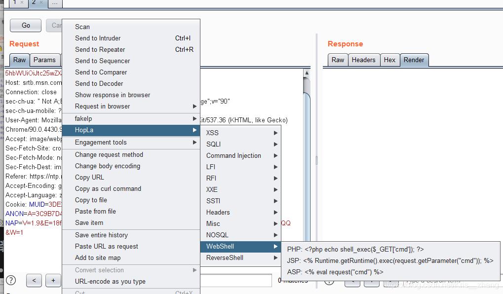The image size is (503, 294).
Task: Click the 'Connection: close' header line
Action: [x=31, y=92]
